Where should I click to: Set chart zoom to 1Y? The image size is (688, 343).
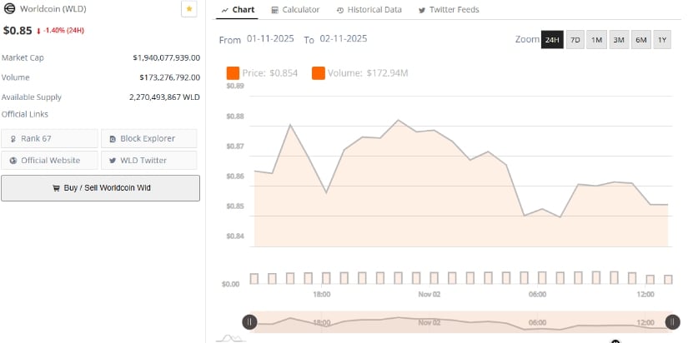(662, 40)
